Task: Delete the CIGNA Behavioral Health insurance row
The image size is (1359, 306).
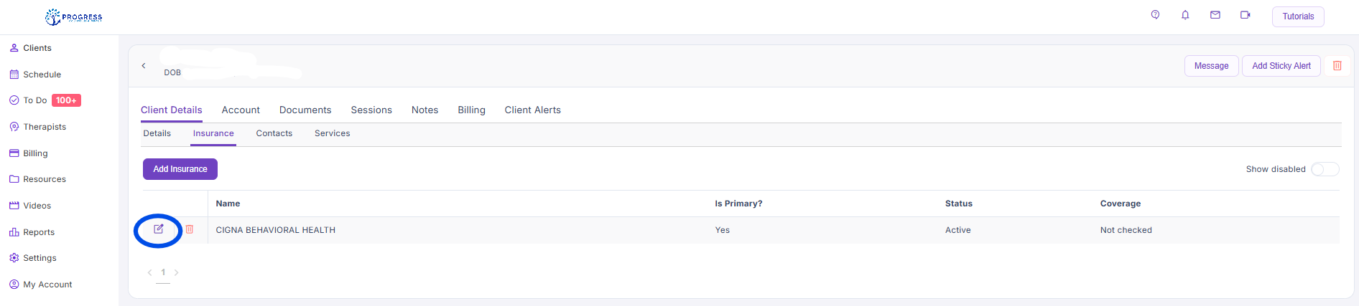Action: coord(190,229)
